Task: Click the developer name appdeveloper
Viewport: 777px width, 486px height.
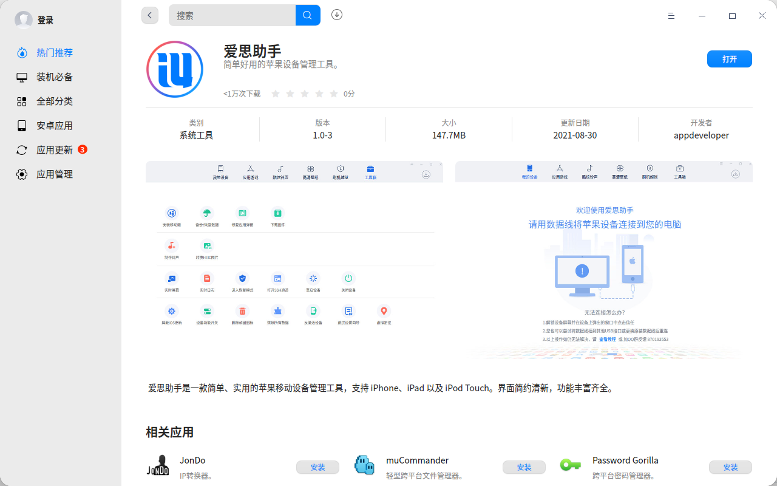Action: tap(701, 135)
